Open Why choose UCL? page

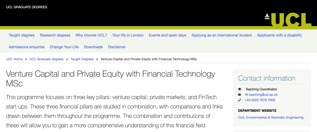pos(91,35)
